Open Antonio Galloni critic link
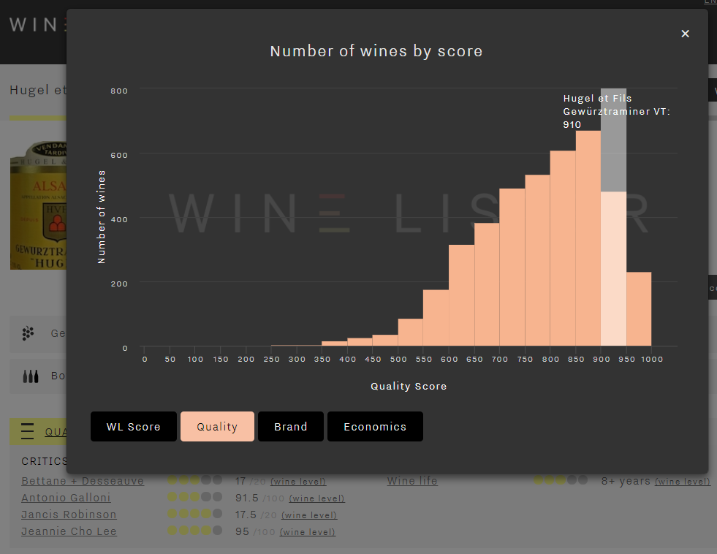 pyautogui.click(x=66, y=498)
